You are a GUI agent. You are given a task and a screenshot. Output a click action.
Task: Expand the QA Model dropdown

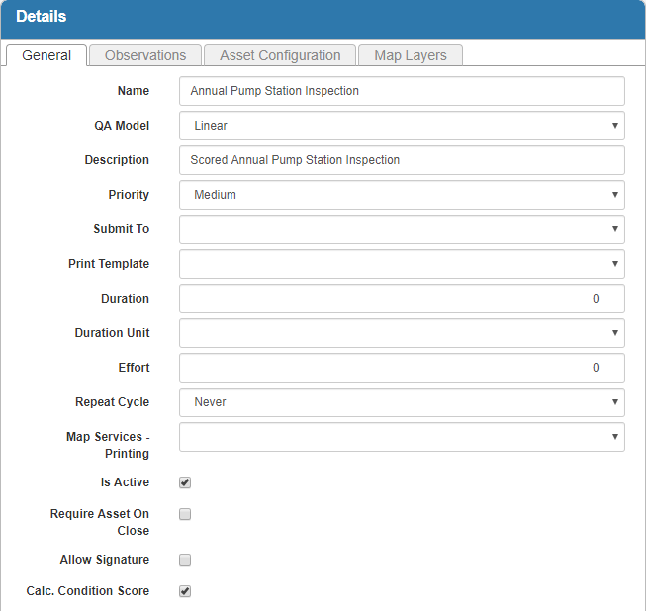(x=402, y=126)
